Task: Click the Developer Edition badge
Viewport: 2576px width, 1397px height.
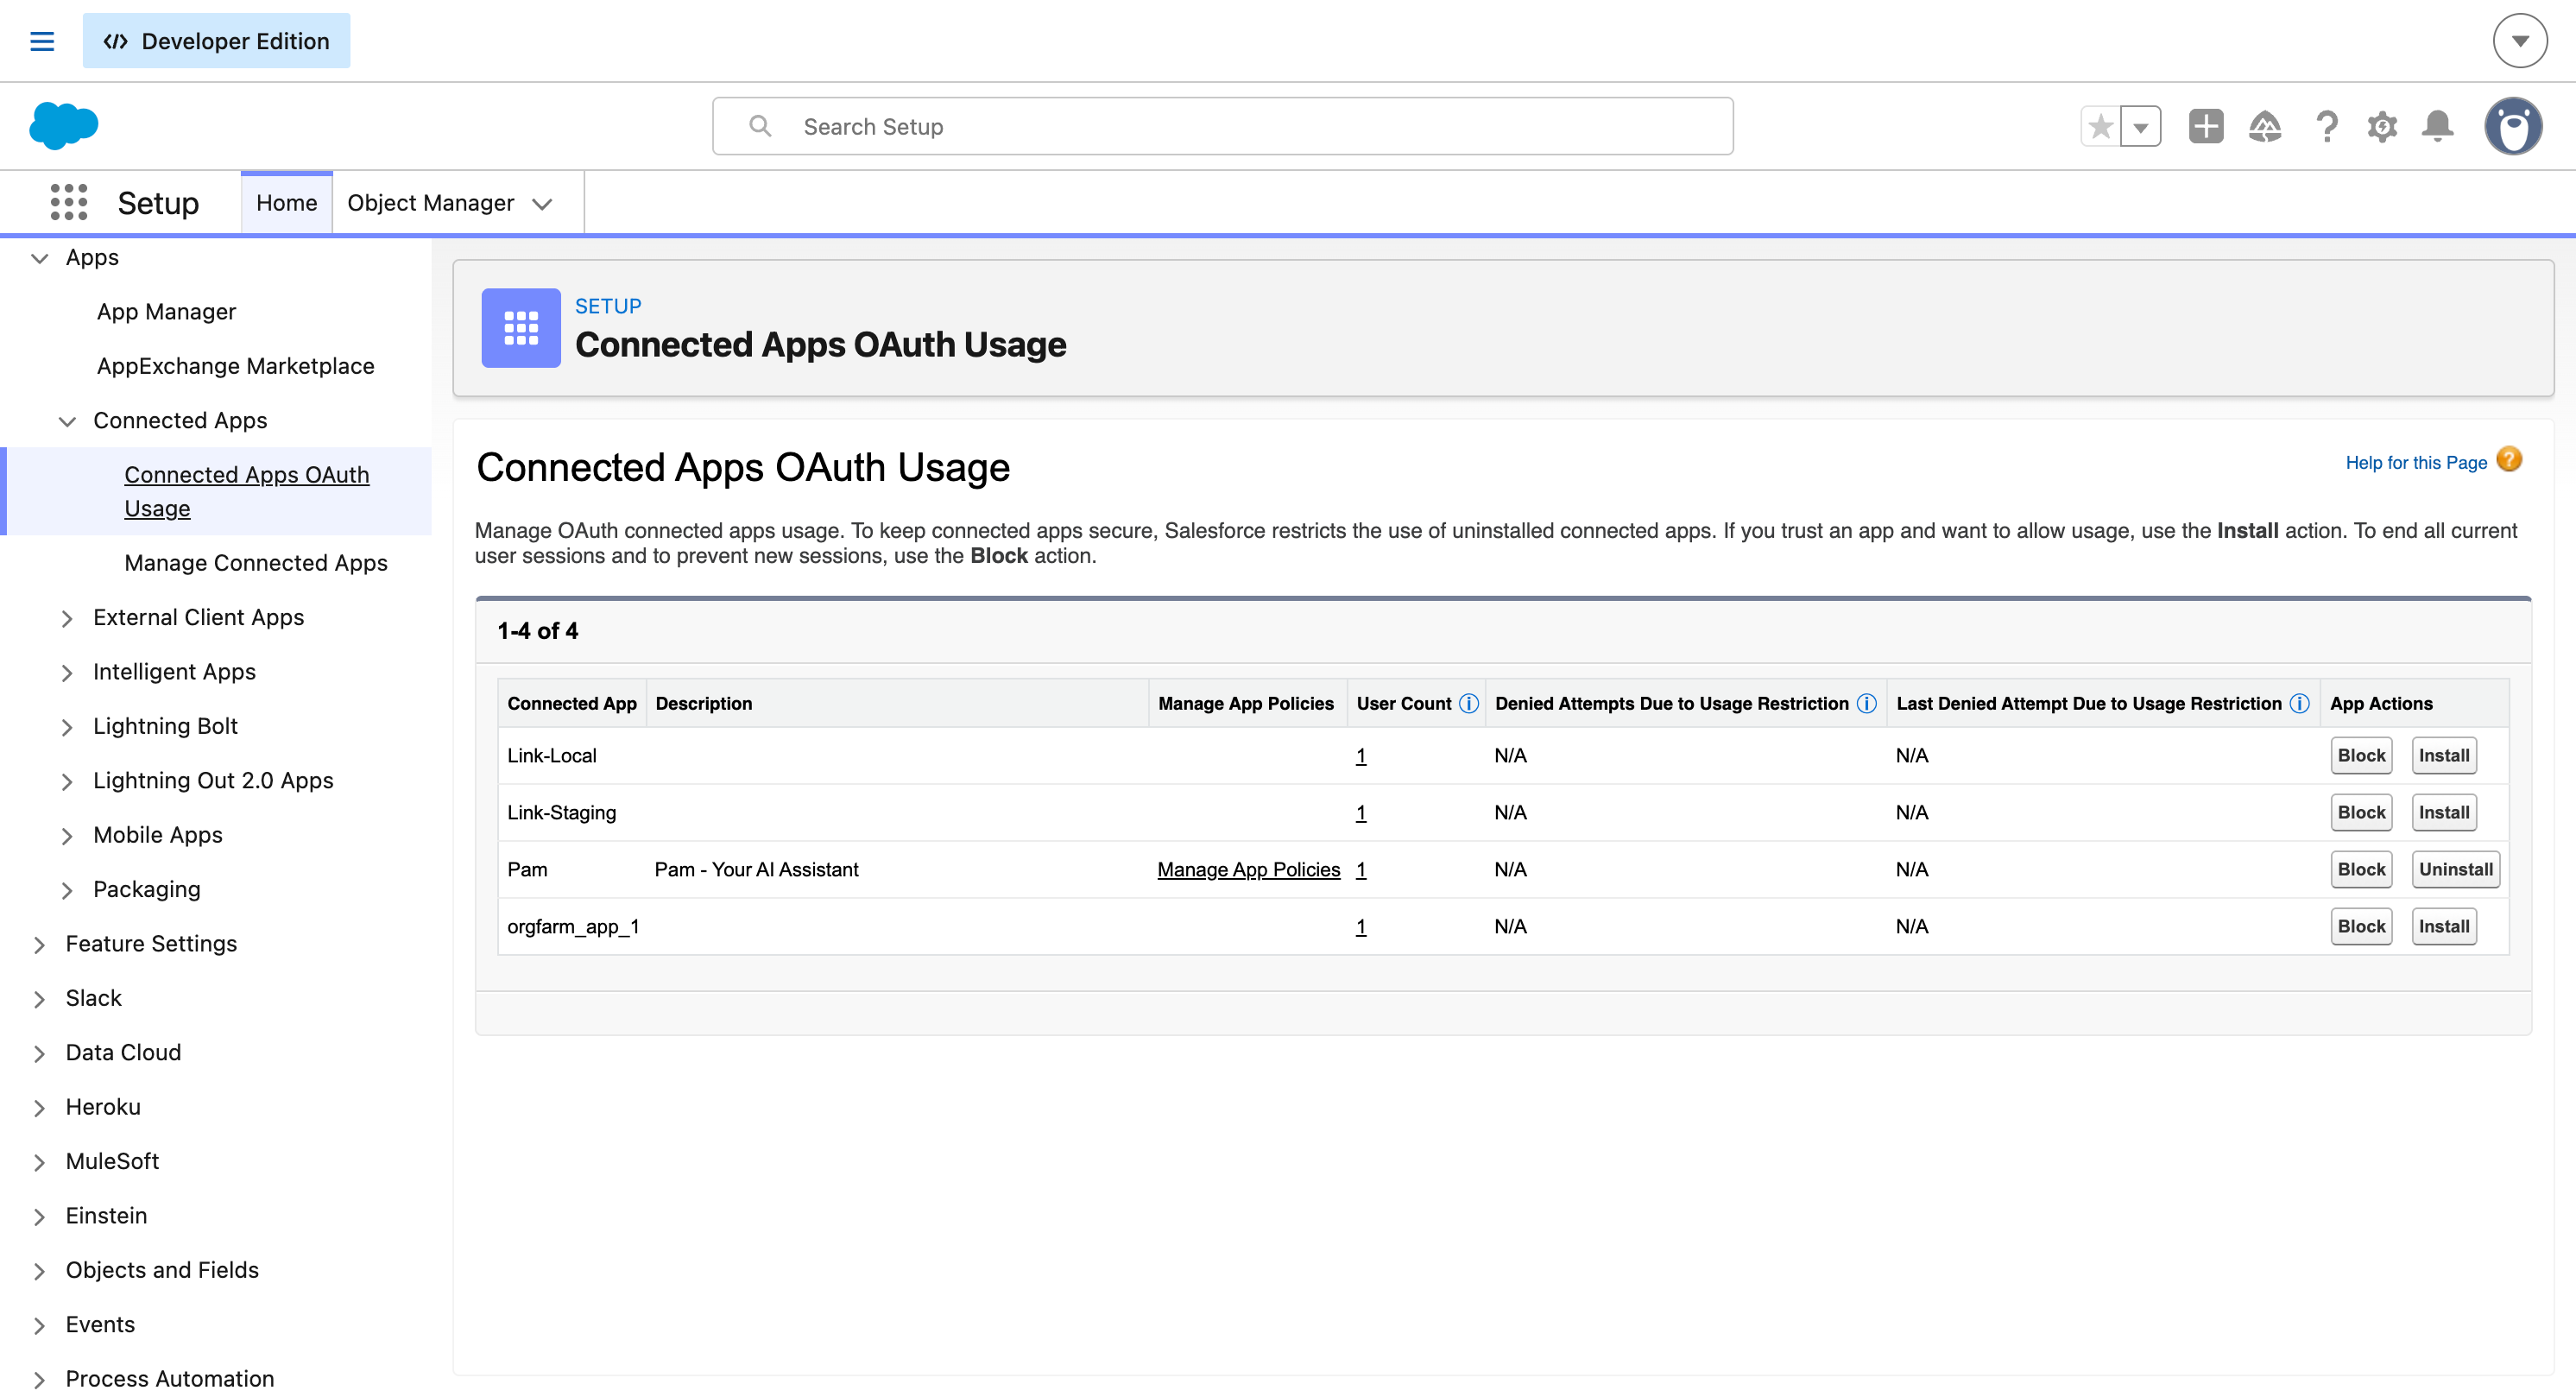Action: click(216, 41)
